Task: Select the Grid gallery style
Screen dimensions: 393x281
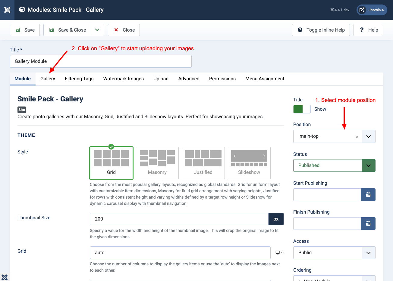Action: point(111,163)
